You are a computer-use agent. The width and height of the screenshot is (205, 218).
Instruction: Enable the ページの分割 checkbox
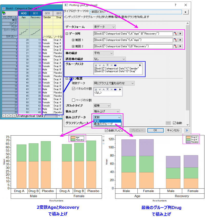(x=74, y=100)
